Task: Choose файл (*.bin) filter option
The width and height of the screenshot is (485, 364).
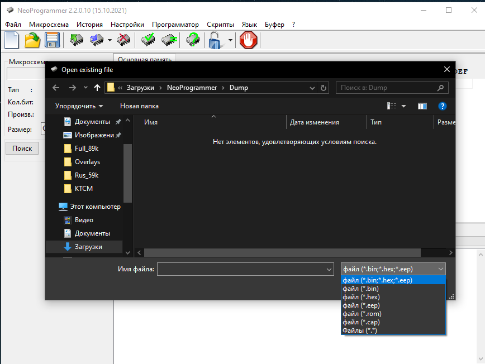Action: point(393,289)
